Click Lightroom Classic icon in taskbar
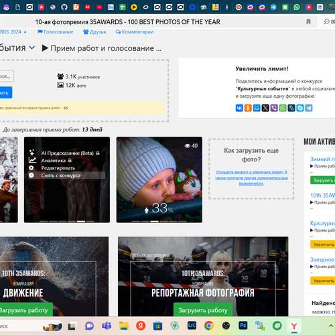Viewport: 335px width, 335px height. coord(192,326)
